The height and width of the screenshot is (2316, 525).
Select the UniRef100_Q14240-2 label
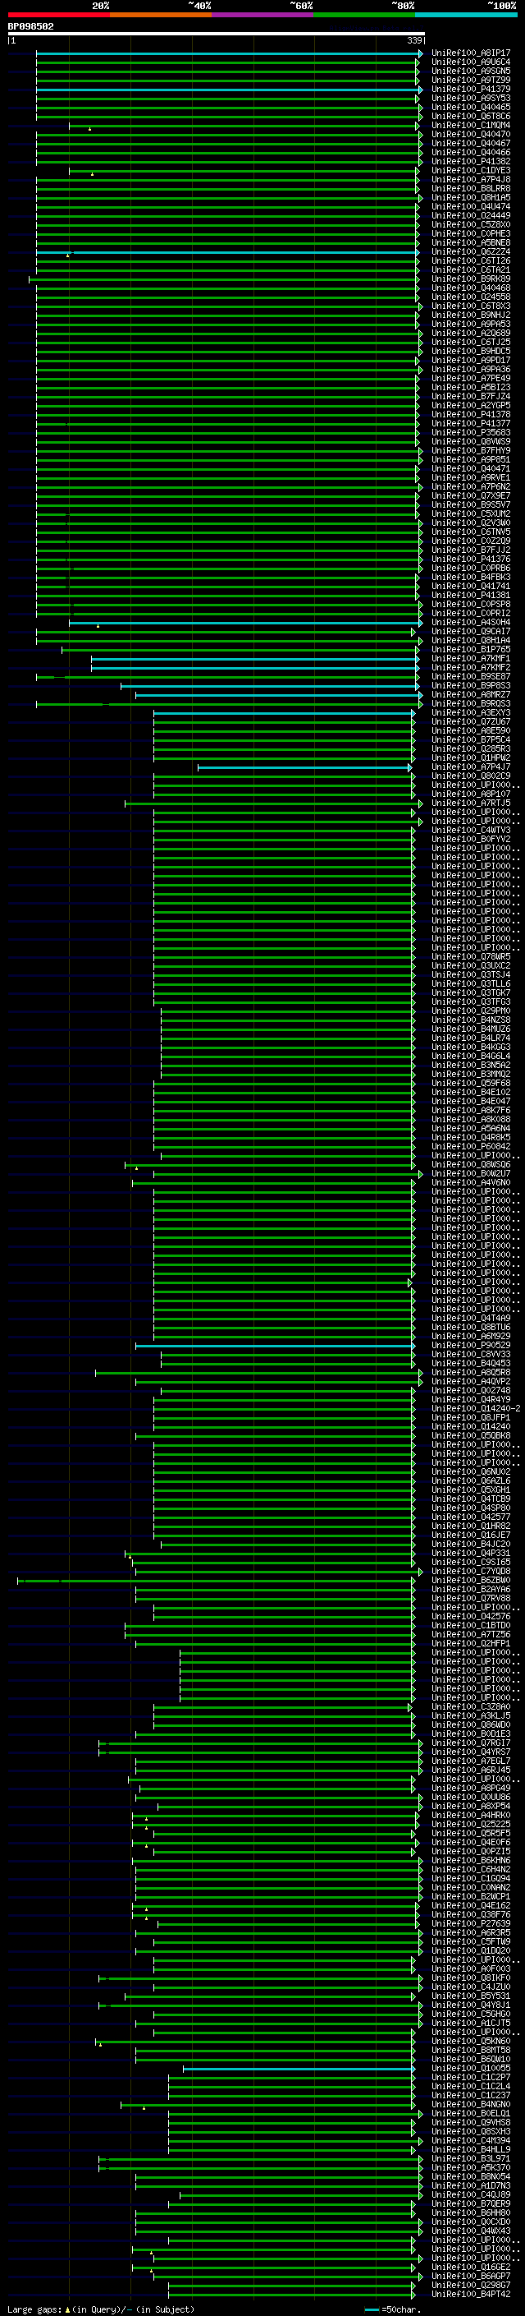[x=476, y=1409]
